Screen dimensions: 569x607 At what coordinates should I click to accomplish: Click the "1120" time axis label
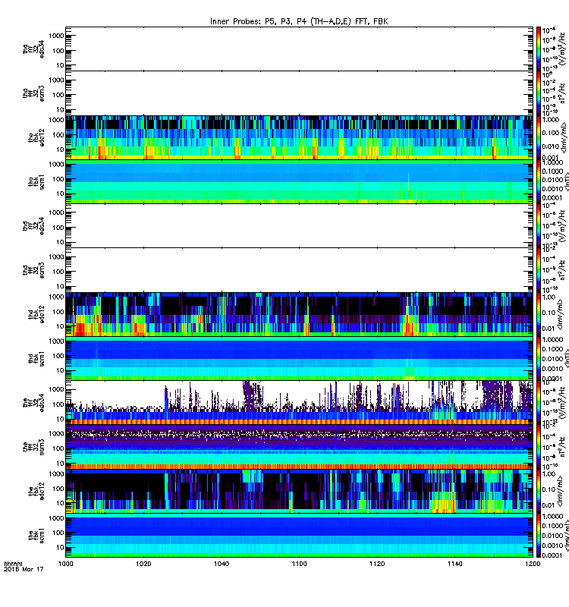tap(377, 564)
